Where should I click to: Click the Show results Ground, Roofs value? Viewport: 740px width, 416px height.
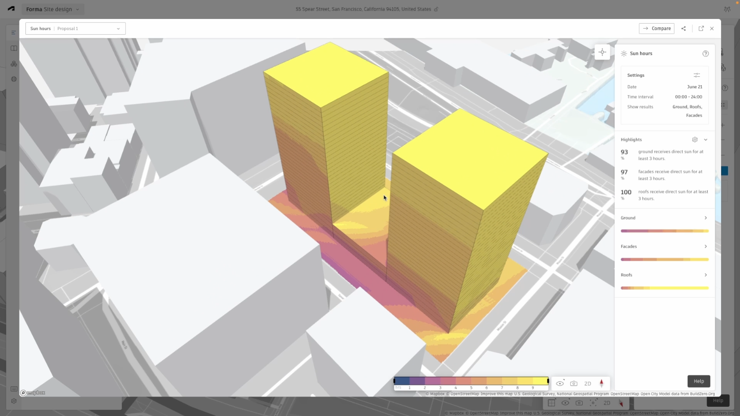coord(687,111)
